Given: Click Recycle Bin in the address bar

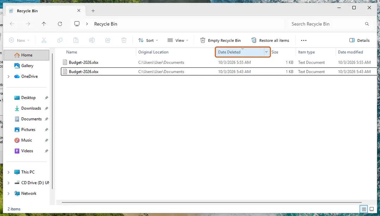Looking at the screenshot, I should coord(106,24).
